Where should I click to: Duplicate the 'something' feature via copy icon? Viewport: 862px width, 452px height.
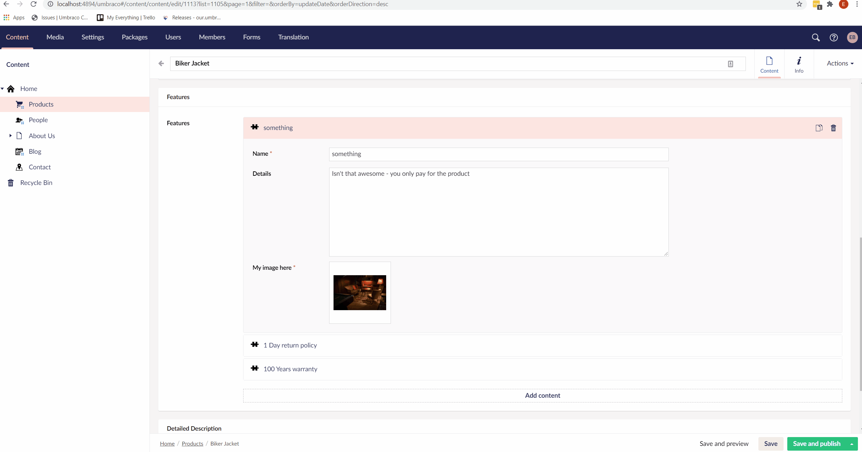(x=819, y=128)
